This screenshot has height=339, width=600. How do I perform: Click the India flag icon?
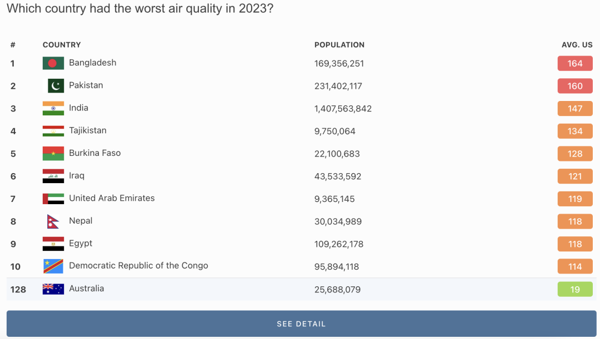(53, 109)
